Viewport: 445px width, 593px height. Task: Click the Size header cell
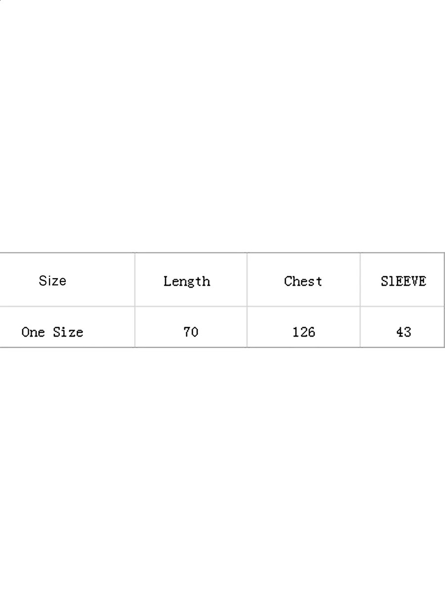click(x=52, y=281)
